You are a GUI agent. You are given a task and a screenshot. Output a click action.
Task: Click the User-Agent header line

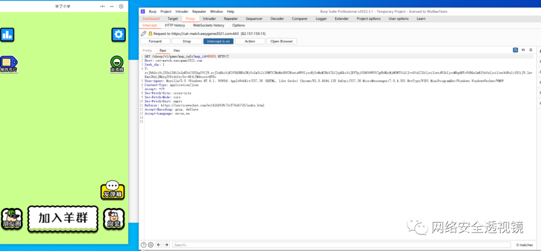click(324, 80)
